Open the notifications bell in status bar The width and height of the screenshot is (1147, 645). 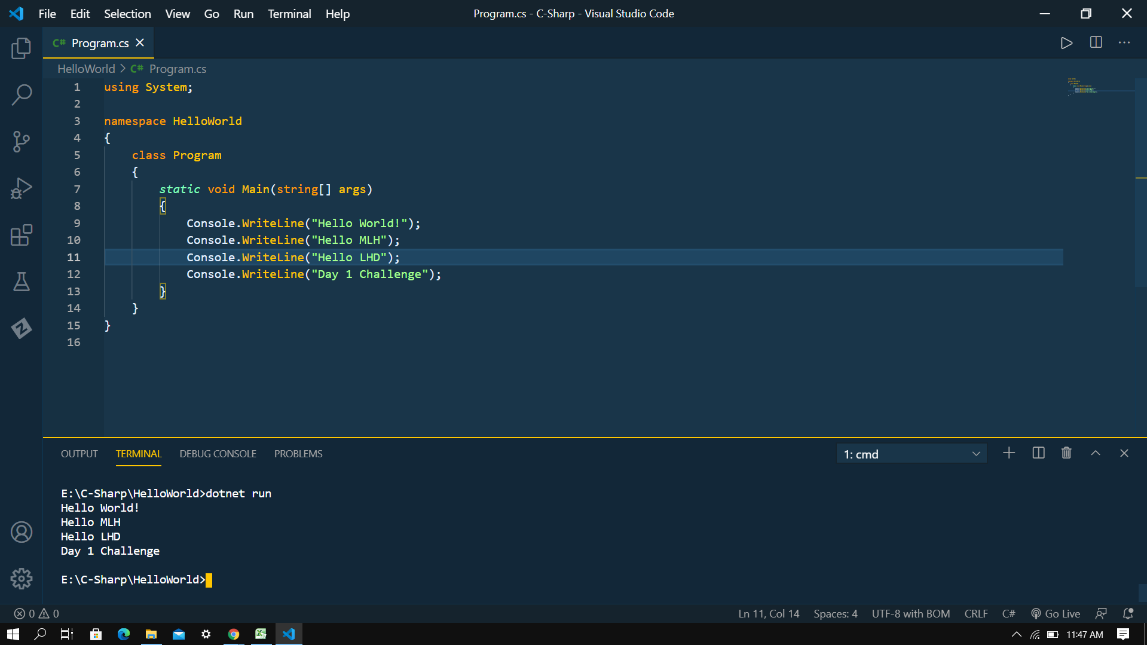point(1128,613)
